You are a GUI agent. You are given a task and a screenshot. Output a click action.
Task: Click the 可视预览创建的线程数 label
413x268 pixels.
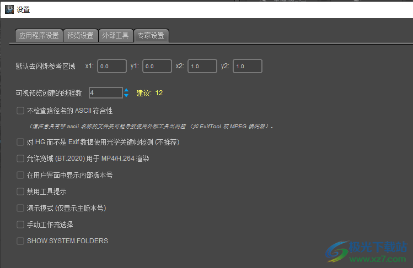point(49,93)
